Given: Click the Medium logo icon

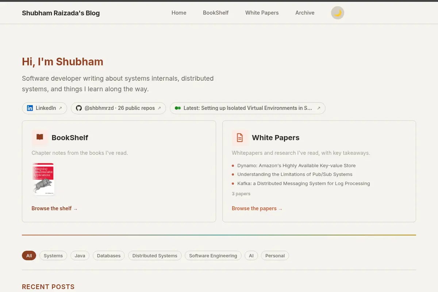Looking at the screenshot, I should pos(178,108).
